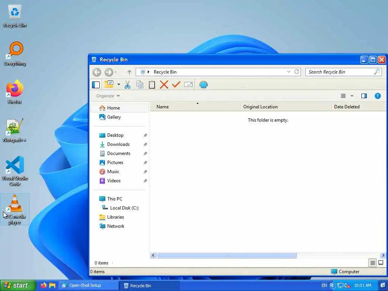This screenshot has height=291, width=388.
Task: Click the Cut scissors toolbar icon
Action: pyautogui.click(x=127, y=84)
